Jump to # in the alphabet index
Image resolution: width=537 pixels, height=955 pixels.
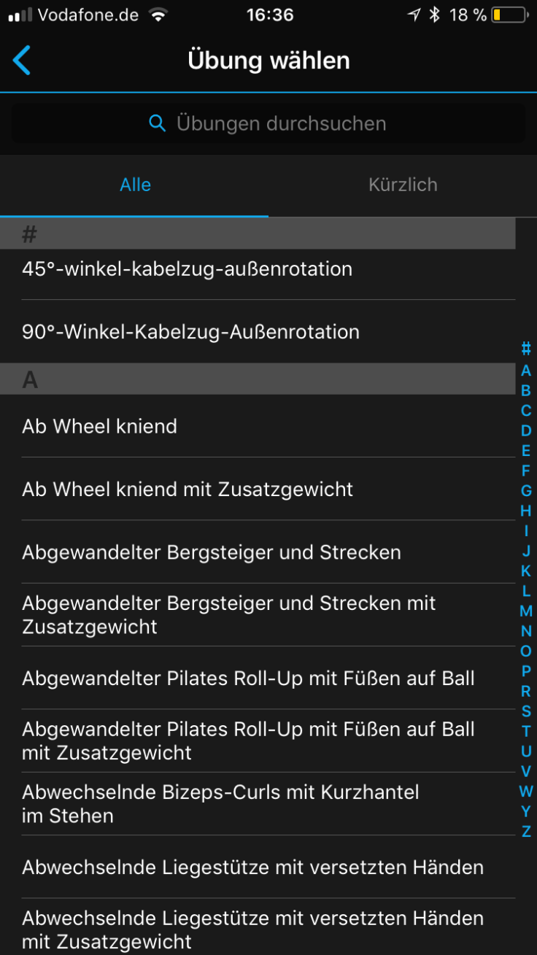click(525, 349)
